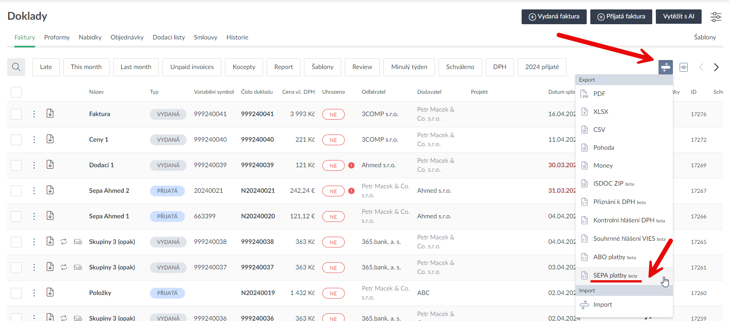Image resolution: width=729 pixels, height=321 pixels.
Task: Apply the Unpaid invoices filter
Action: 192,67
